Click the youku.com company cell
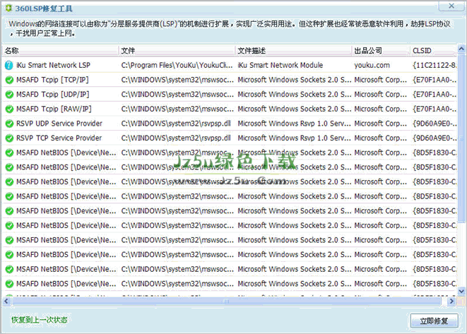 pos(372,65)
